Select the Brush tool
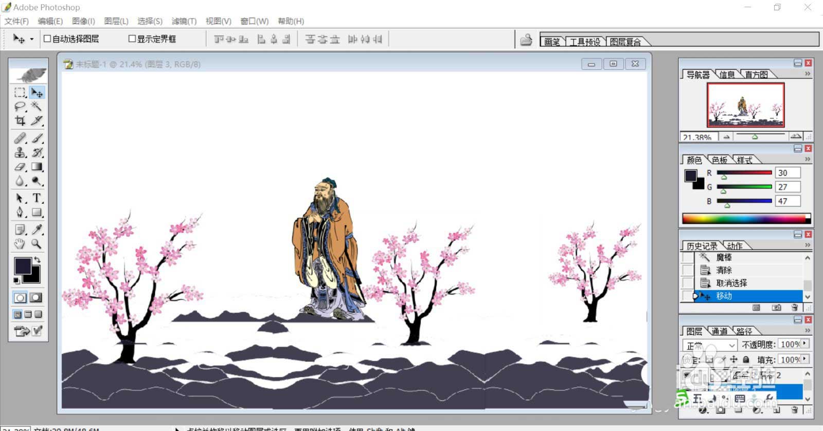823x431 pixels. (x=37, y=138)
